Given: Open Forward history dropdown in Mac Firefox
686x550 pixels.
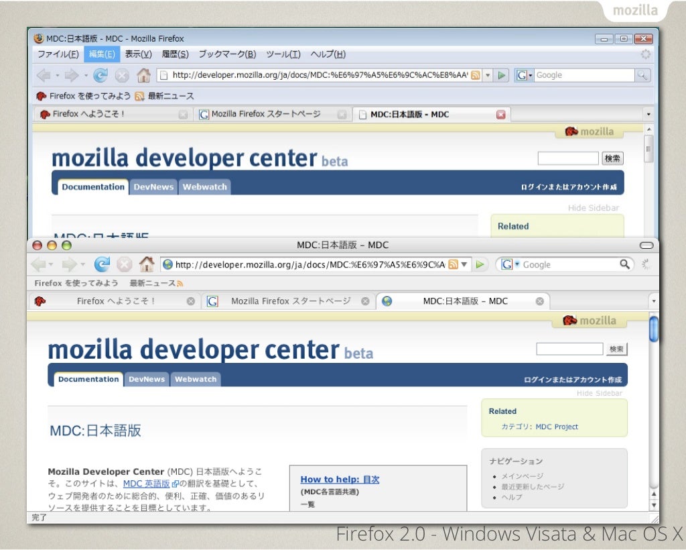Looking at the screenshot, I should point(82,264).
